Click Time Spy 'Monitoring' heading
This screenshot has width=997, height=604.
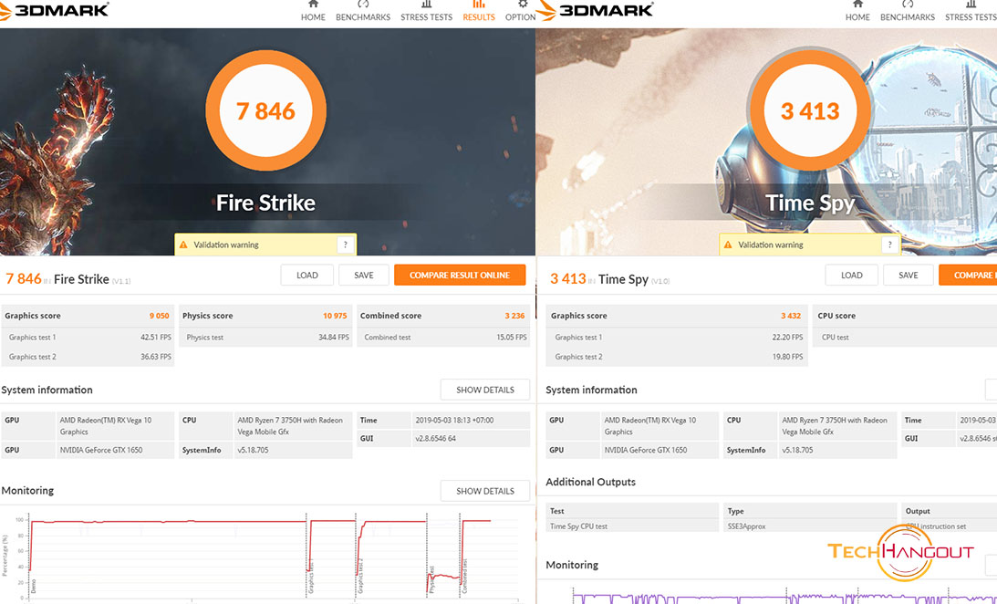tap(572, 565)
